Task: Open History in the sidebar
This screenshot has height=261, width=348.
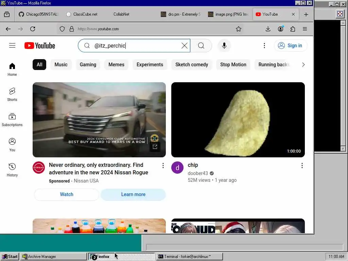Action: [12, 170]
